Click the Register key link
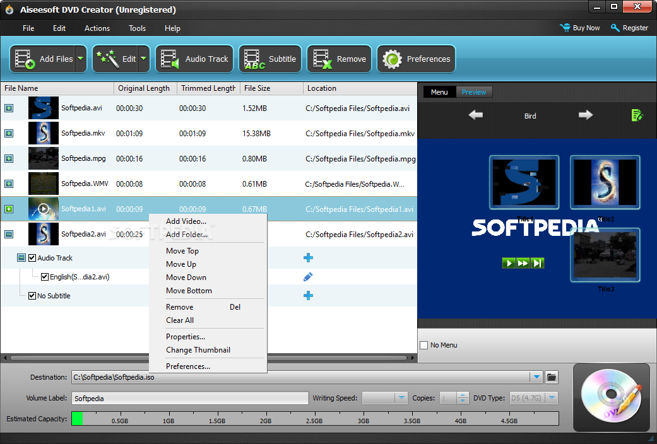The width and height of the screenshot is (657, 444). [629, 28]
